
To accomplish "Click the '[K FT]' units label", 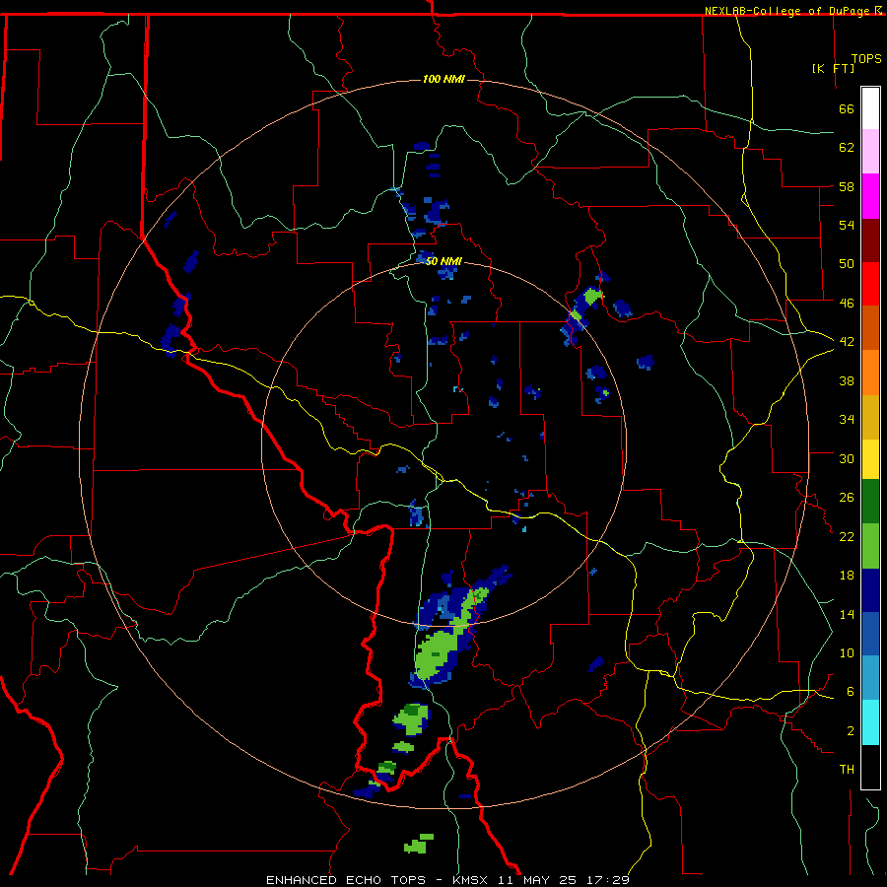I will tap(833, 68).
